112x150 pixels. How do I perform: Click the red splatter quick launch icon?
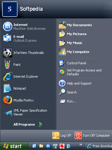click(x=62, y=146)
